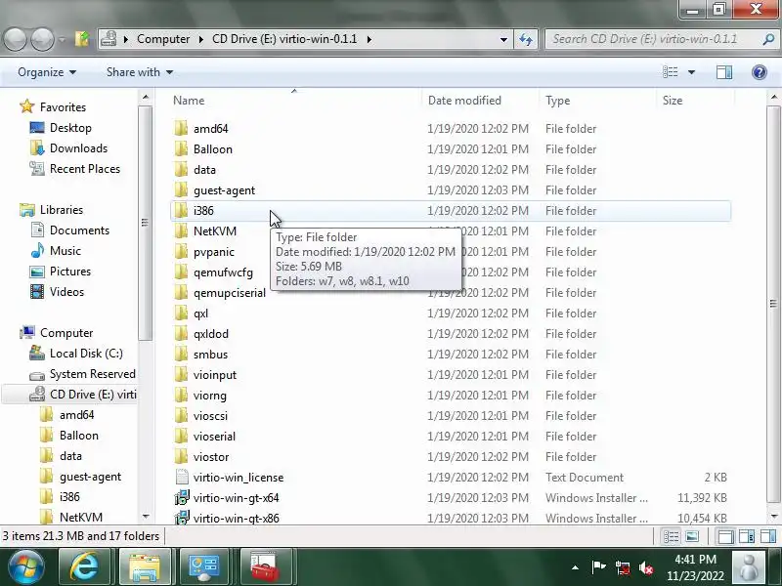782x586 pixels.
Task: Open the Organize menu
Action: point(47,72)
